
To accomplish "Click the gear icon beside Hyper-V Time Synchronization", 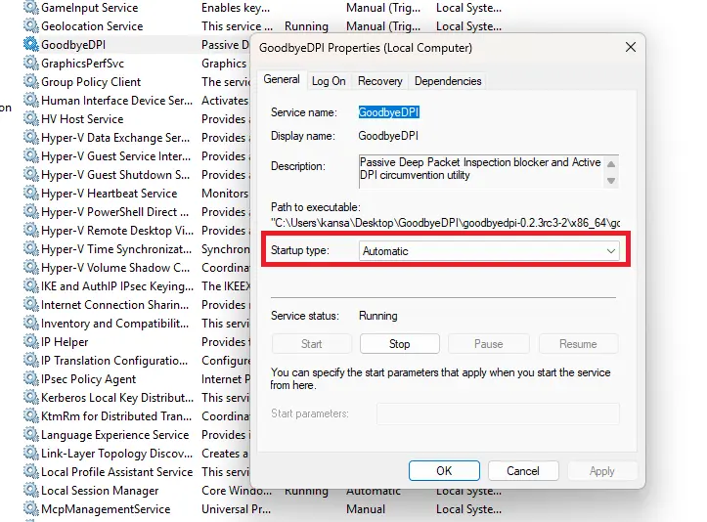I will coord(30,249).
